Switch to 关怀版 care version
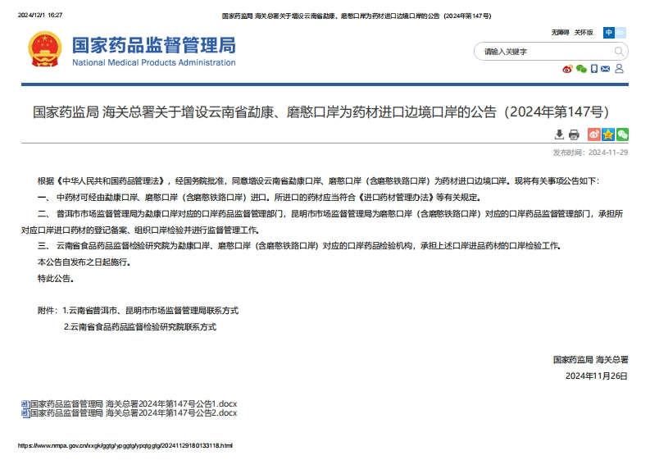The height and width of the screenshot is (460, 650). pos(584,33)
